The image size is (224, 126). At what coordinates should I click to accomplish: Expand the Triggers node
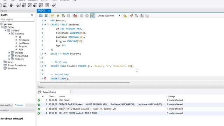[x=9, y=59]
